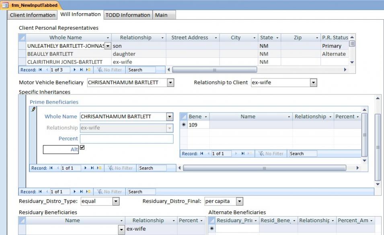The width and height of the screenshot is (384, 235).
Task: Expand Relationship to Client dropdown
Action: pyautogui.click(x=314, y=83)
